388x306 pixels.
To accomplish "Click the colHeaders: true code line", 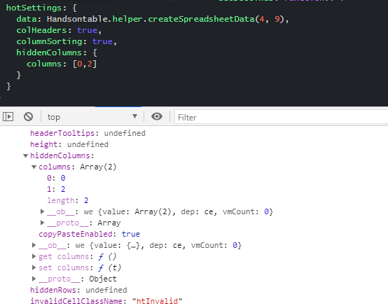I will coord(59,30).
